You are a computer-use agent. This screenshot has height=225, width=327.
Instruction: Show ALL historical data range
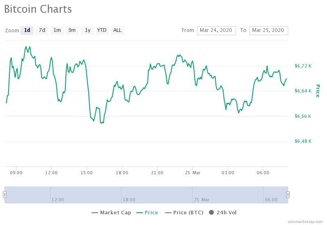[x=117, y=30]
